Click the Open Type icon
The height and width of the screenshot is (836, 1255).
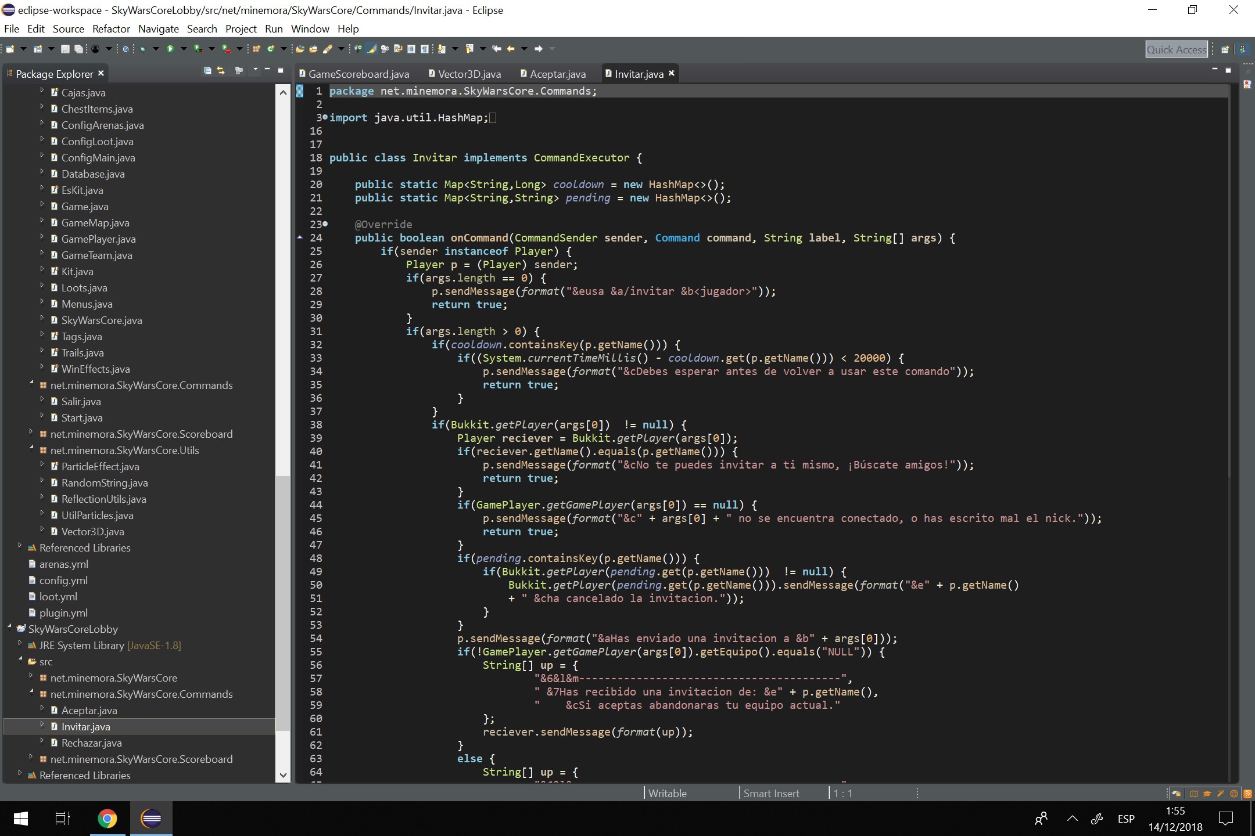[300, 49]
